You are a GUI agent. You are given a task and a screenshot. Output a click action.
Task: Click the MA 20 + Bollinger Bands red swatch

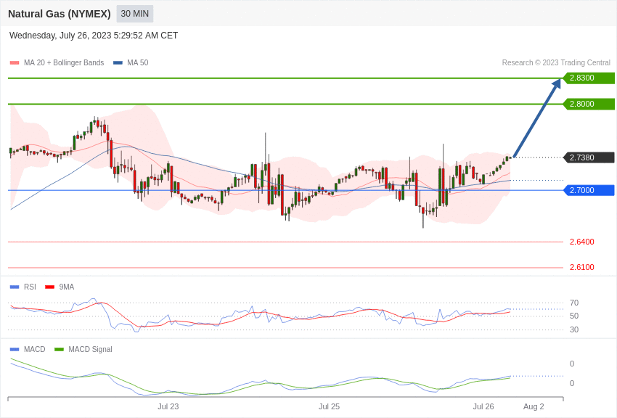pos(15,63)
